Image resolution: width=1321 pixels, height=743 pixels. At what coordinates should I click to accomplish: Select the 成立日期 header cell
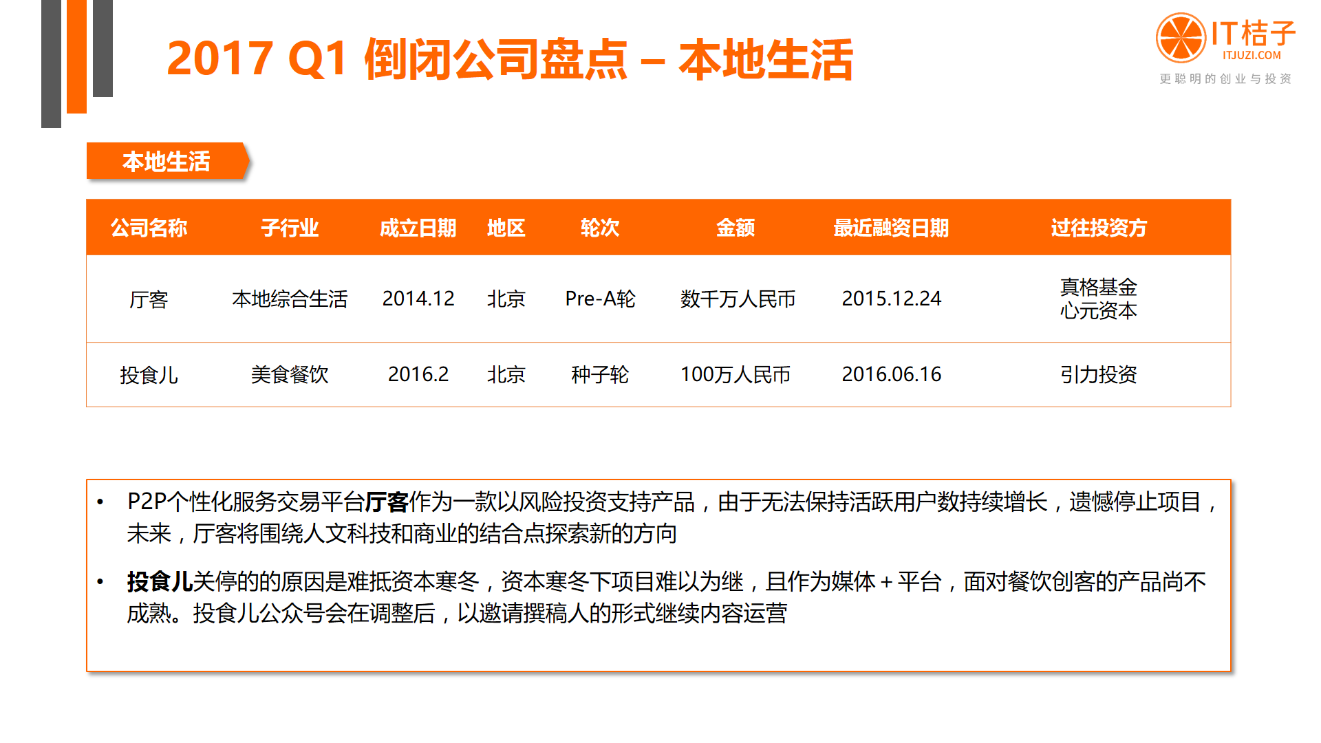pyautogui.click(x=418, y=228)
